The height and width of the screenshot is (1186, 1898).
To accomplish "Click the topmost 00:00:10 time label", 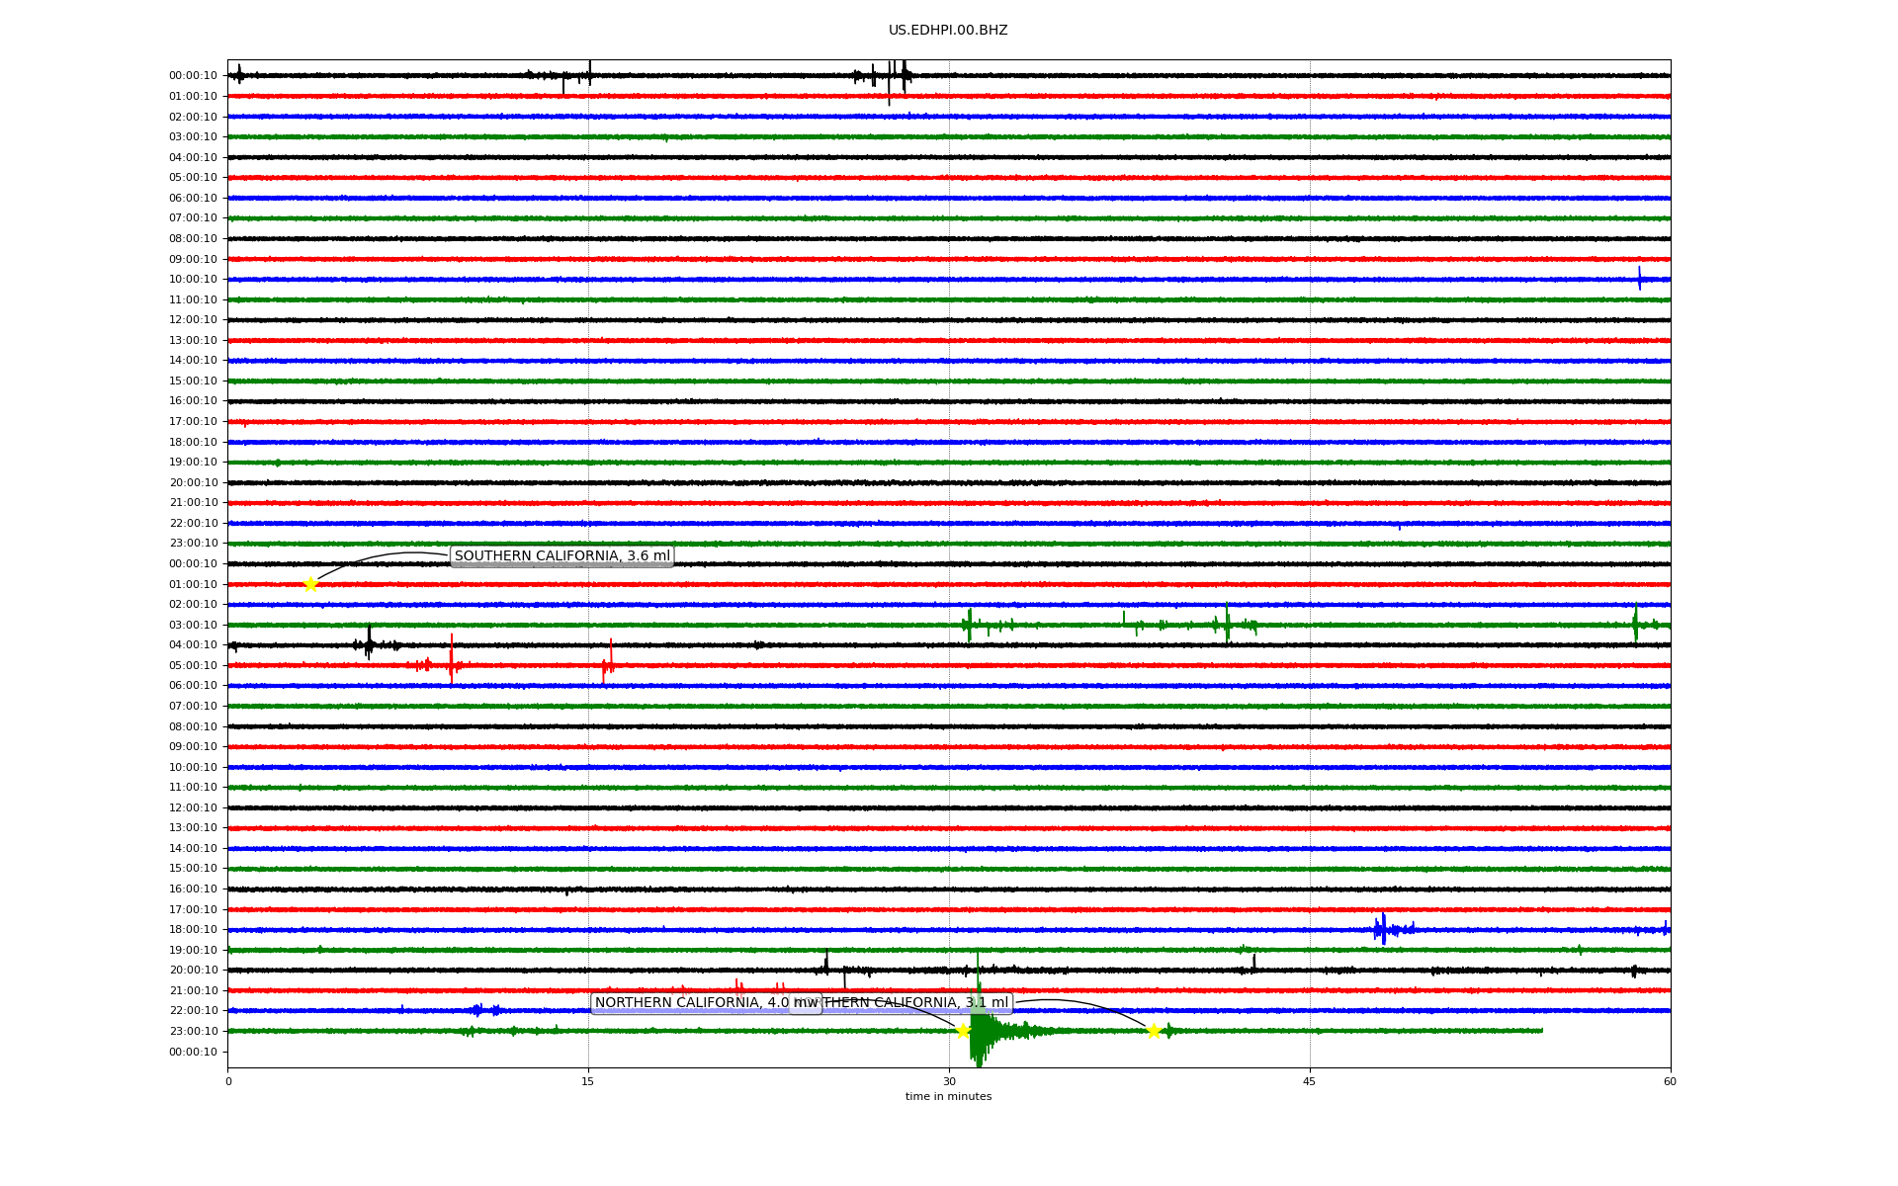I will coord(193,76).
